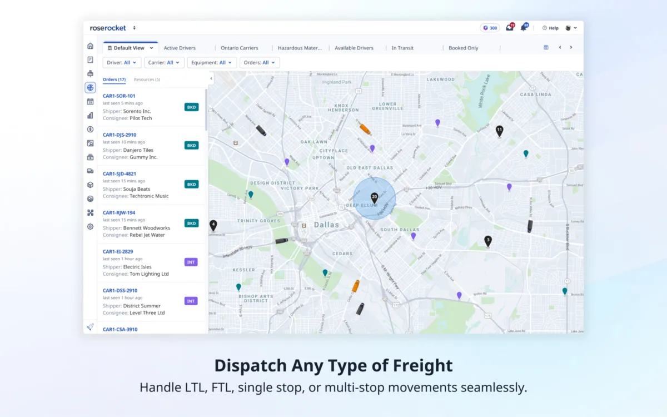
Task: Select map cluster marker labeled 3
Action: click(488, 241)
